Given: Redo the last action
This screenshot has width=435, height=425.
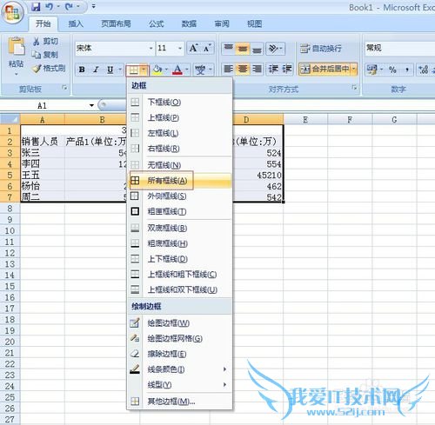Looking at the screenshot, I should pos(69,7).
